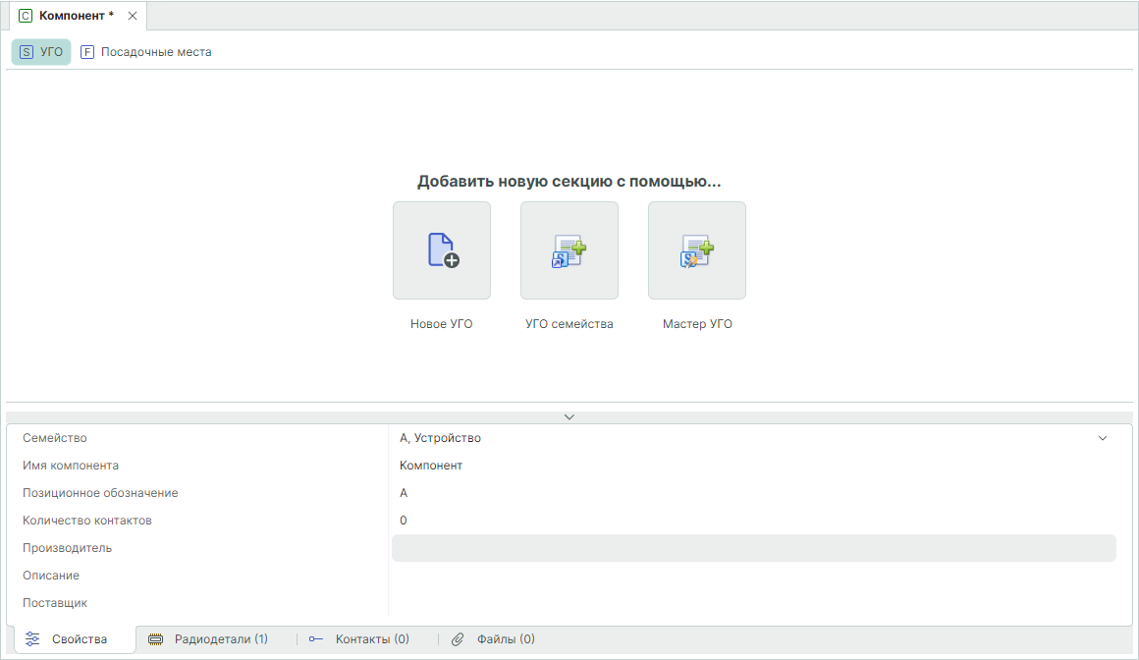
Task: Click the Семейство property label
Action: tap(54, 438)
